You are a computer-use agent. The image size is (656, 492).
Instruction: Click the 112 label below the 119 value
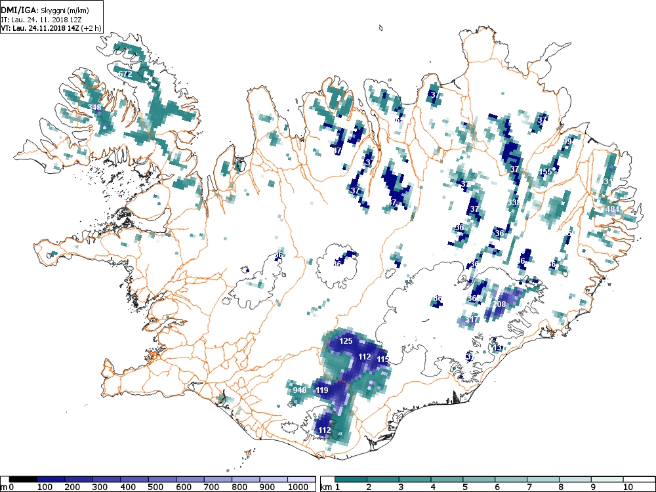coord(324,430)
